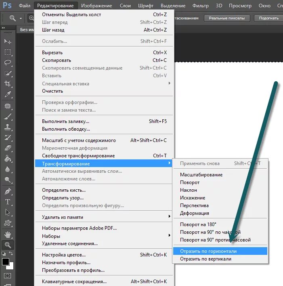Screen dimensions: 283x286
Task: Open the Просмотр menu
Action: (x=240, y=6)
